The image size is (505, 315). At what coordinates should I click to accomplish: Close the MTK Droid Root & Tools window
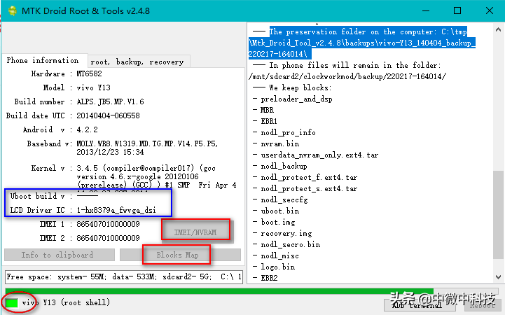click(489, 10)
